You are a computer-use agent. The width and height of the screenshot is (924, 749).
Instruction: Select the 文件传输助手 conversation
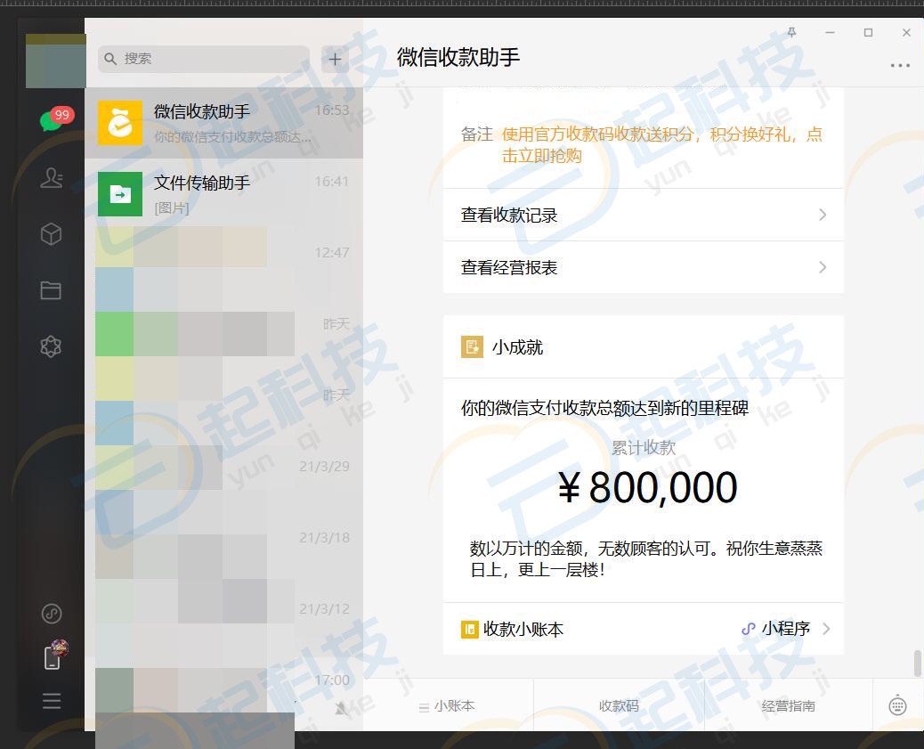pyautogui.click(x=223, y=194)
